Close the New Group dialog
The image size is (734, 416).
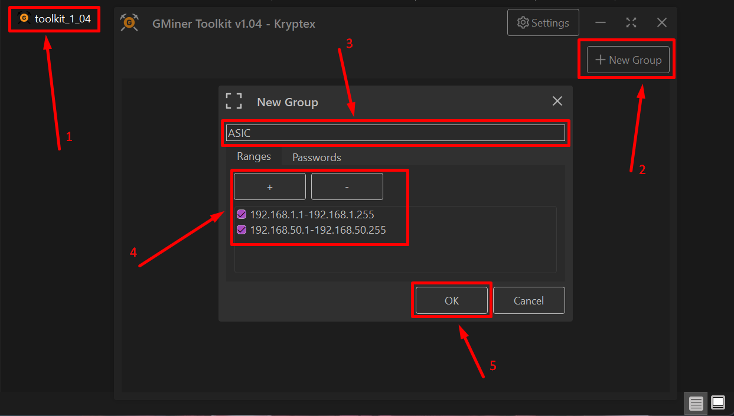(x=557, y=101)
